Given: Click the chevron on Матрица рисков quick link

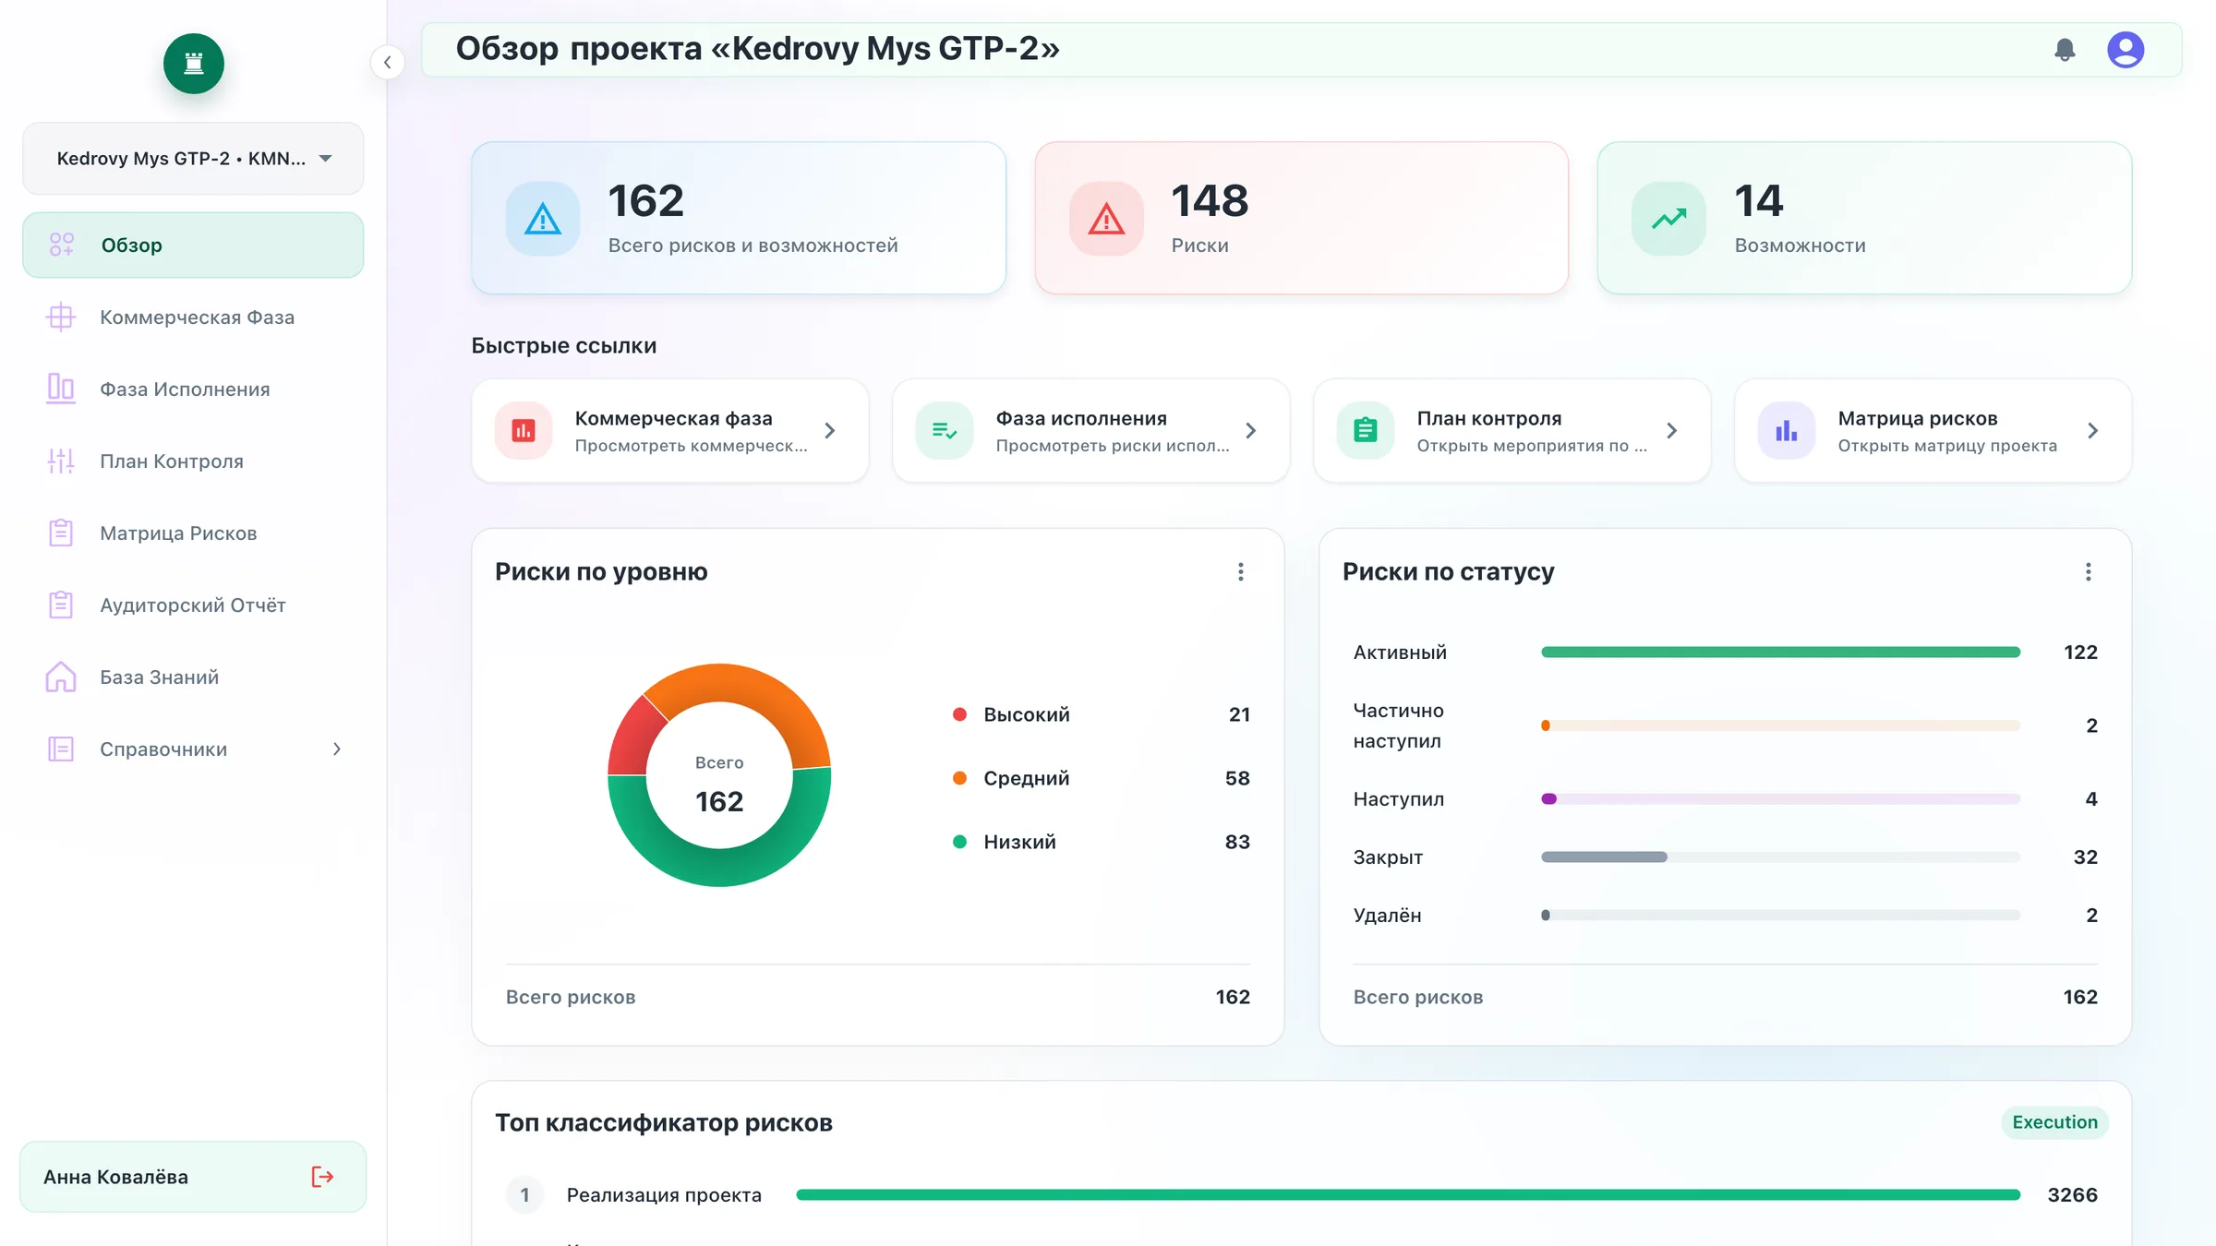Looking at the screenshot, I should pos(2093,431).
